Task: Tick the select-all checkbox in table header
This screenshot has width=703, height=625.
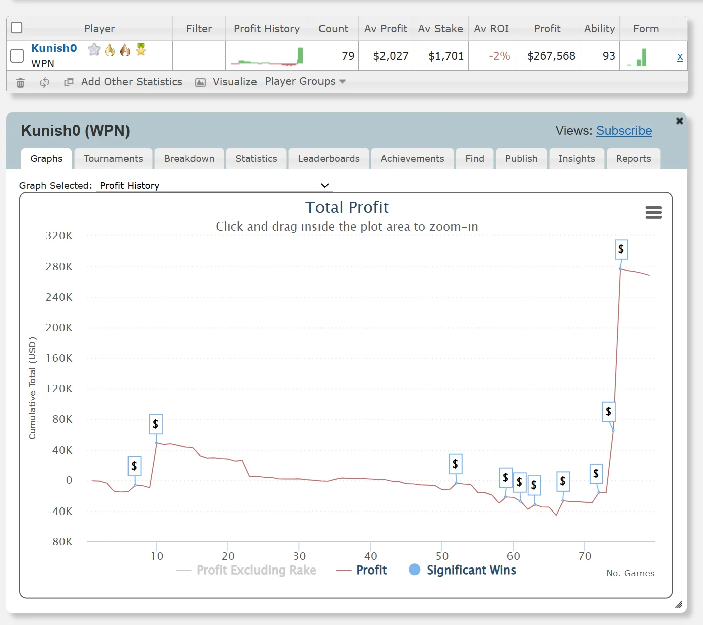Action: (17, 28)
